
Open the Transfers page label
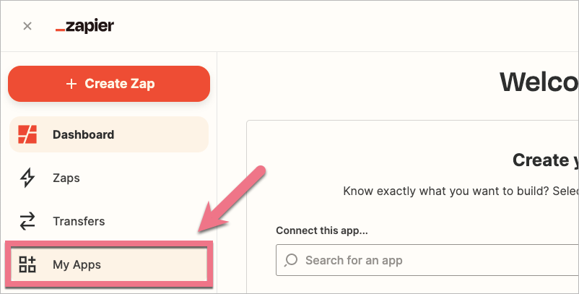coord(79,221)
